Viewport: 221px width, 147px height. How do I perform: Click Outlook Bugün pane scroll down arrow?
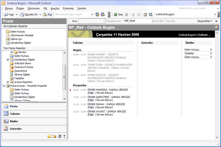[x=217, y=138]
